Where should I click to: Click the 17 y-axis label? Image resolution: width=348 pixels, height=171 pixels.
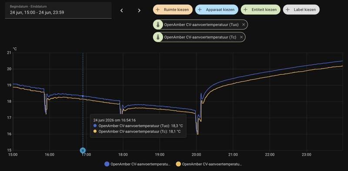tap(9, 118)
